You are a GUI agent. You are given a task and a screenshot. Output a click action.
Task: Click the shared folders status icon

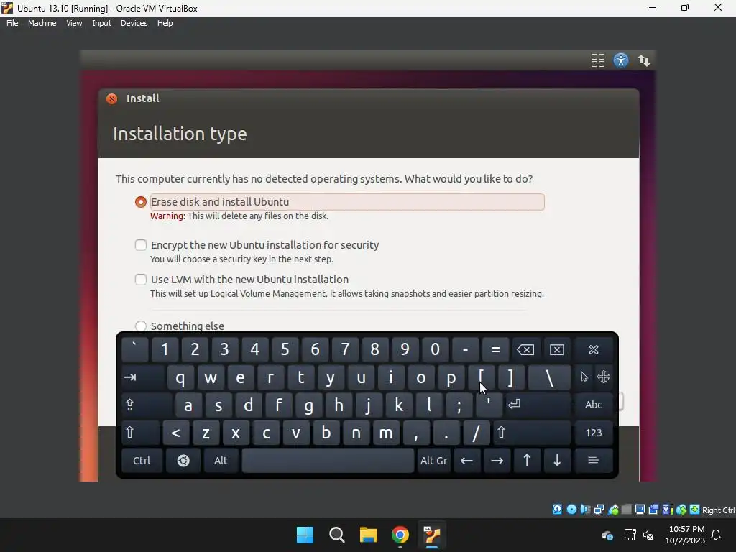(x=626, y=510)
